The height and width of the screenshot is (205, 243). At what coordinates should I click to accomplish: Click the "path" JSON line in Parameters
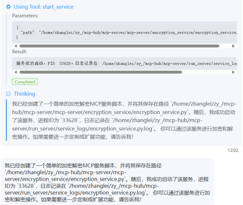(129, 33)
